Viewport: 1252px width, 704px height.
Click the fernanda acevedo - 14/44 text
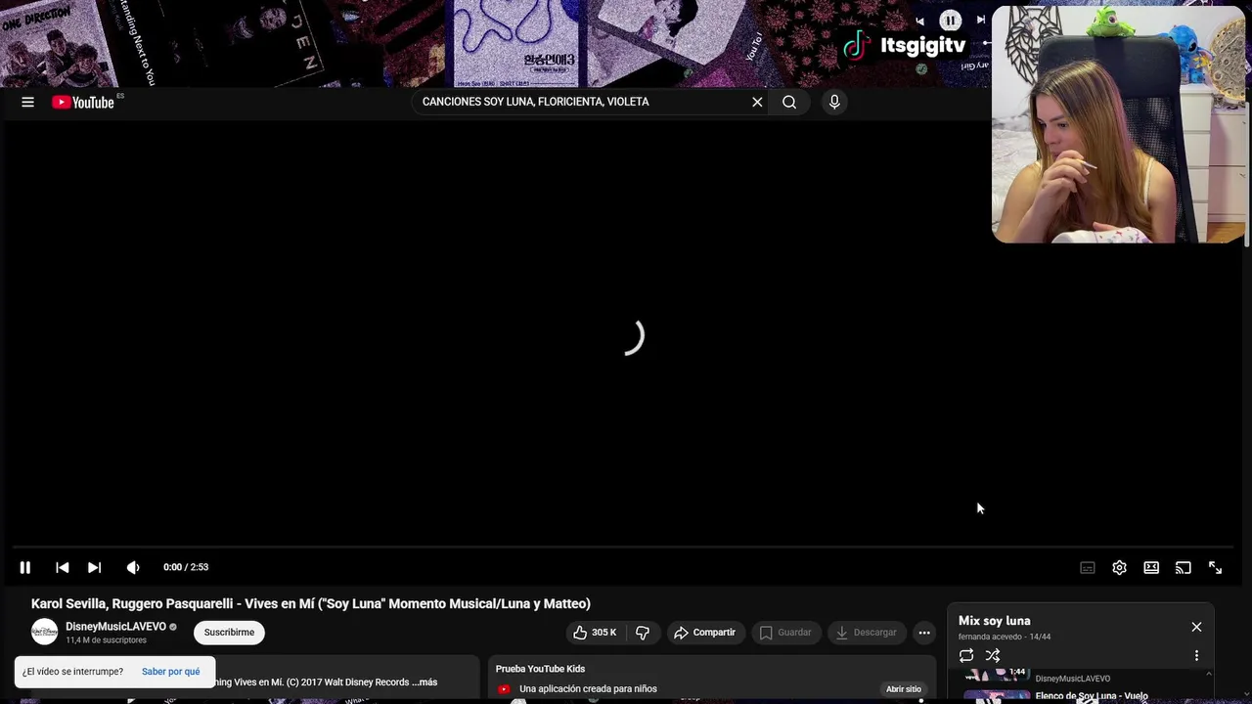(x=1005, y=638)
